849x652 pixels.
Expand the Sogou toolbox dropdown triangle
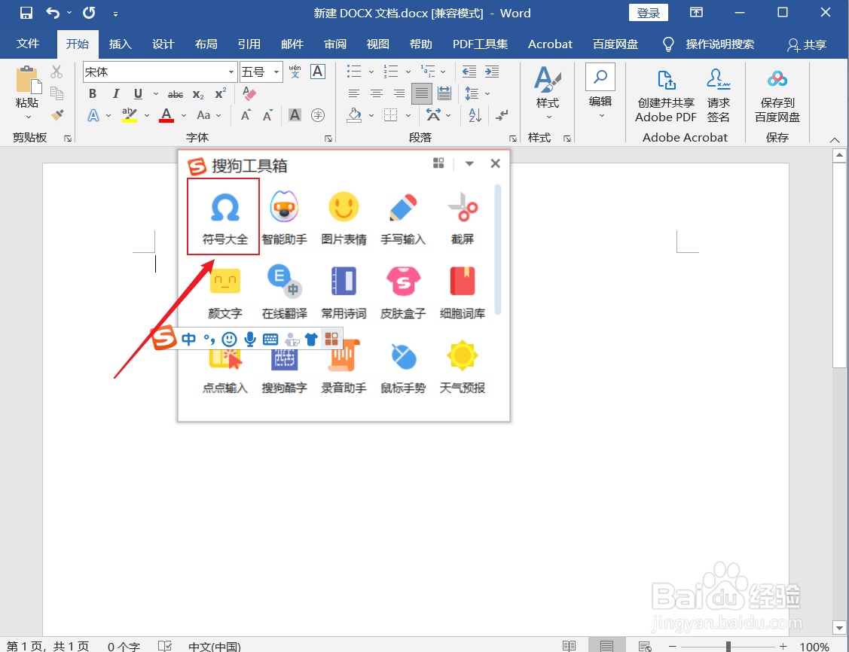[469, 163]
